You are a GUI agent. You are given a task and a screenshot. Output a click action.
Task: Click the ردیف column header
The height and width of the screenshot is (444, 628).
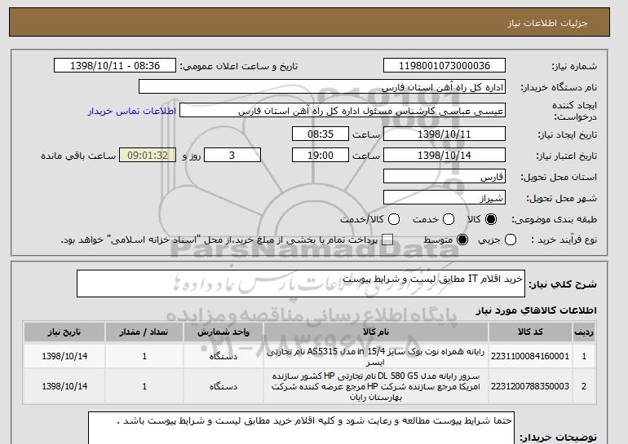[x=584, y=332]
